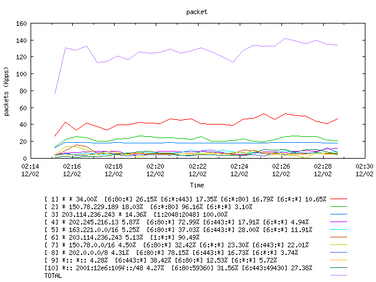Click the red legend line for entry 1
The height and width of the screenshot is (282, 376).
click(x=338, y=199)
